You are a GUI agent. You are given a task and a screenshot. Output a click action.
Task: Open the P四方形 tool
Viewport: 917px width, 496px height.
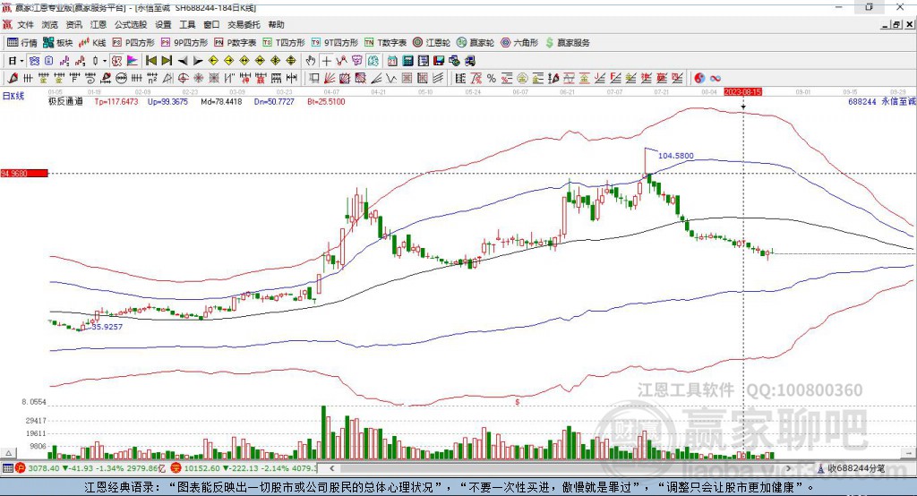pyautogui.click(x=133, y=43)
